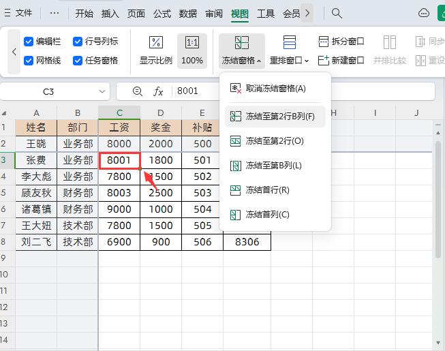The height and width of the screenshot is (351, 445).
Task: Toggle the 行号列标 checkbox
Action: pos(78,42)
